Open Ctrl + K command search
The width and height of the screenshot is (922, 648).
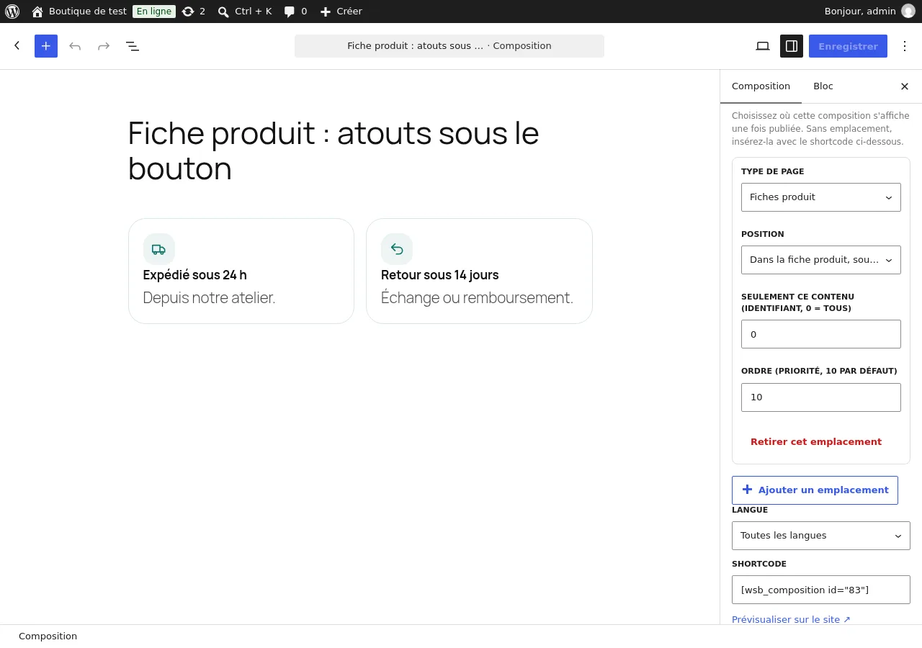245,12
